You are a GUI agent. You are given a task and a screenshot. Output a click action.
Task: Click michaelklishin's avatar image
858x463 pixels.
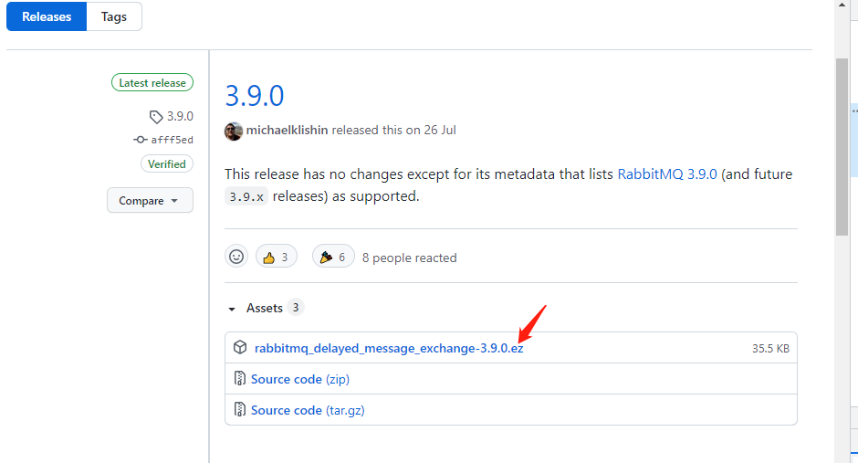point(234,131)
